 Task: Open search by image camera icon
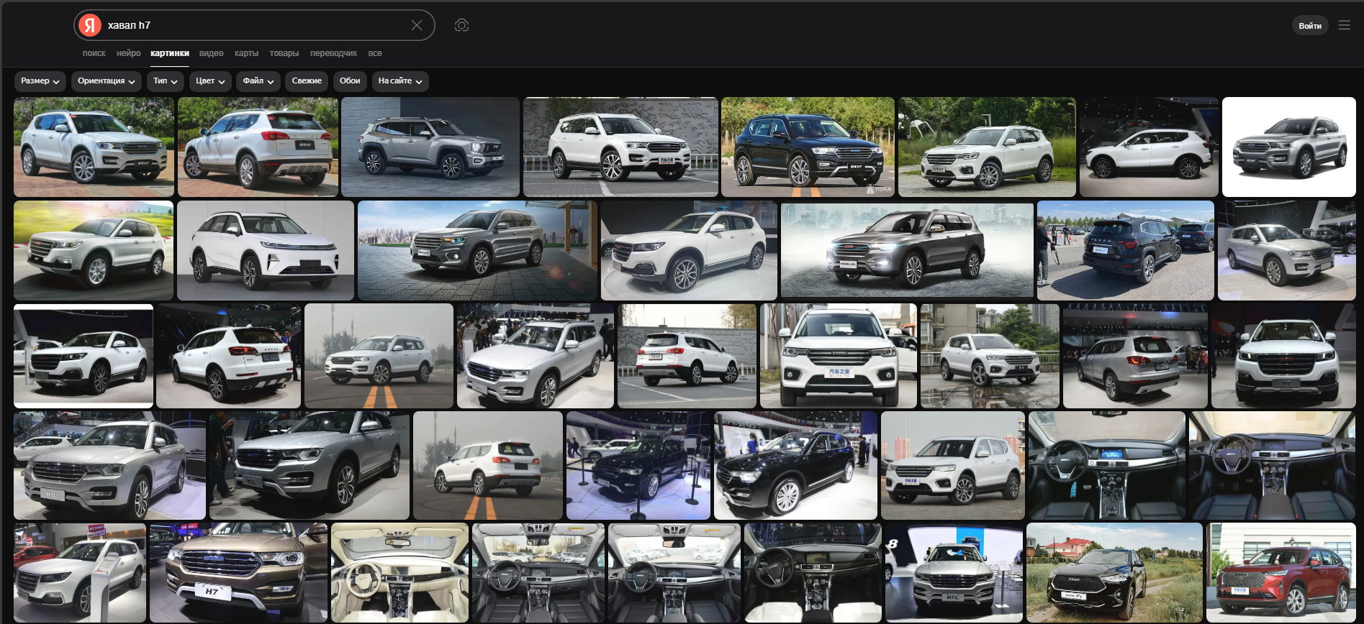coord(461,25)
